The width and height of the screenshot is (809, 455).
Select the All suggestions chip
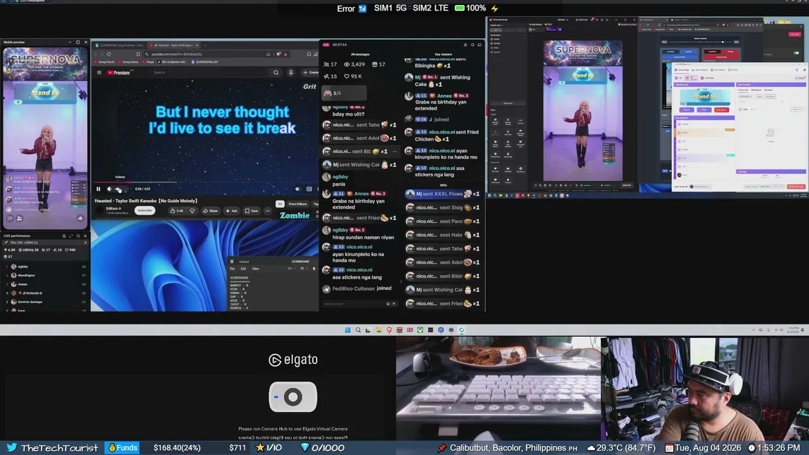click(279, 204)
